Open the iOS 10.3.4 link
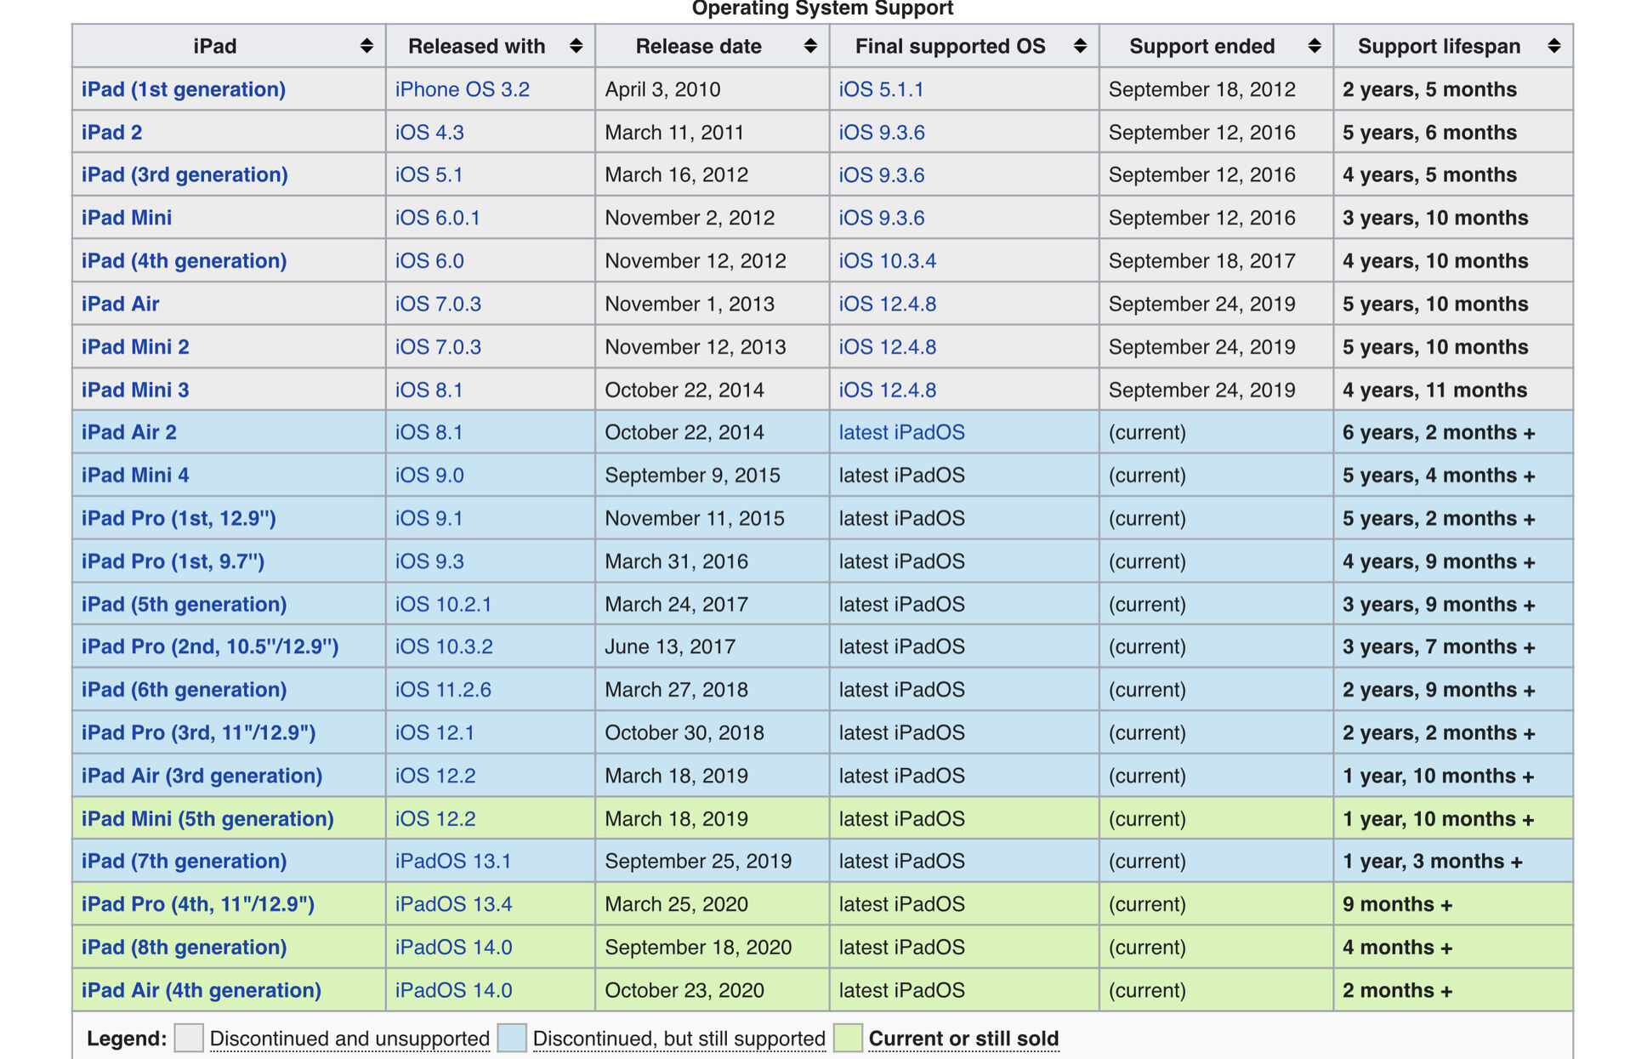The height and width of the screenshot is (1059, 1647). click(888, 261)
